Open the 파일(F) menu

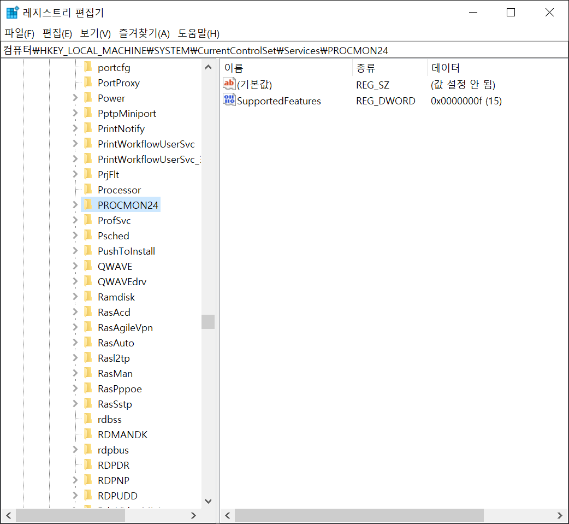(x=19, y=33)
